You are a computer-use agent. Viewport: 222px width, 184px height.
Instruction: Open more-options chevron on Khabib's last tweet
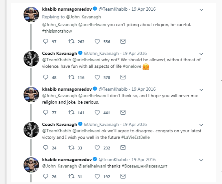point(201,160)
